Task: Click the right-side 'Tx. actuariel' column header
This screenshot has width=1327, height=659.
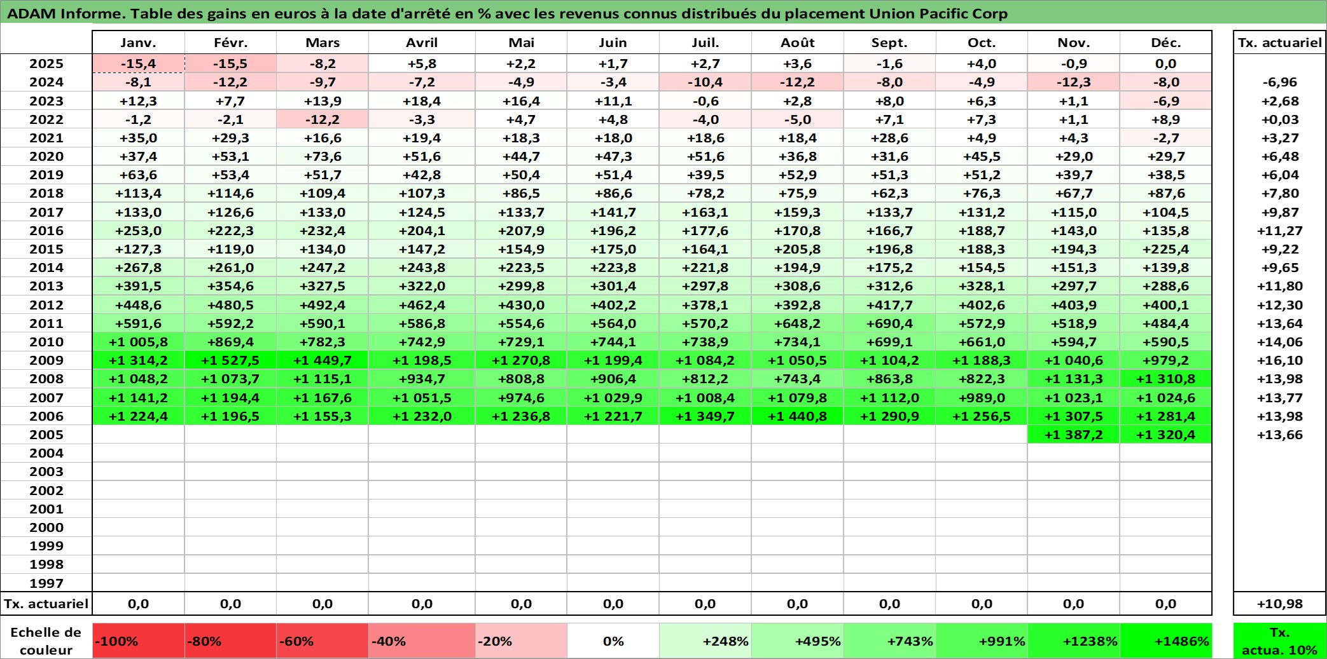Action: click(x=1279, y=43)
